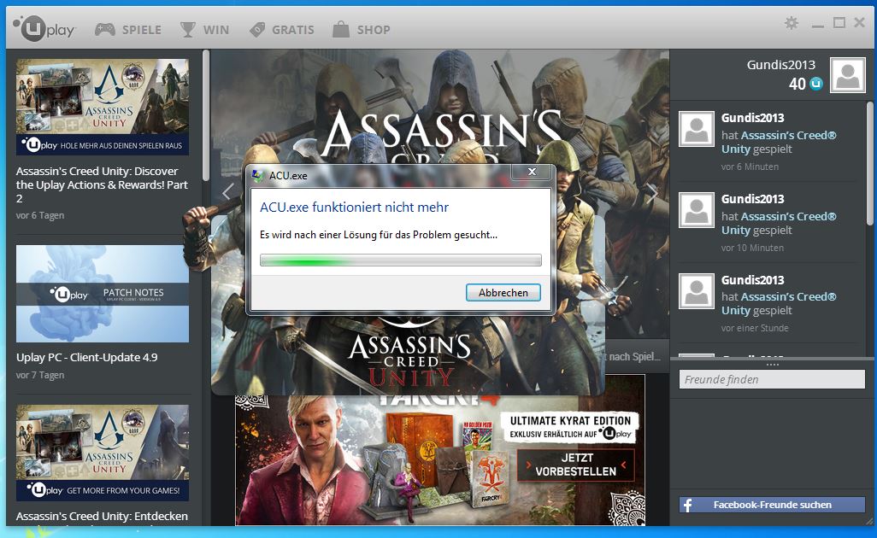The width and height of the screenshot is (877, 538).
Task: Click the Facebook 'f' icon
Action: tap(688, 505)
